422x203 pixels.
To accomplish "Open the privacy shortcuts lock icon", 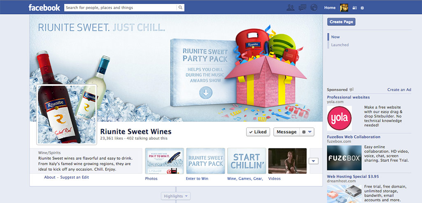I will tap(354, 8).
